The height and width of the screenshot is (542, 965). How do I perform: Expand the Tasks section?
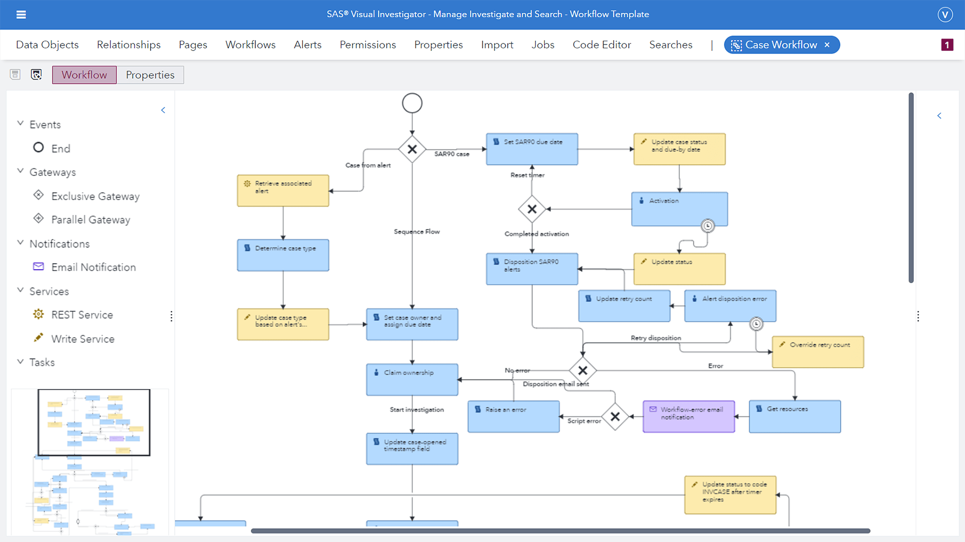click(x=20, y=362)
